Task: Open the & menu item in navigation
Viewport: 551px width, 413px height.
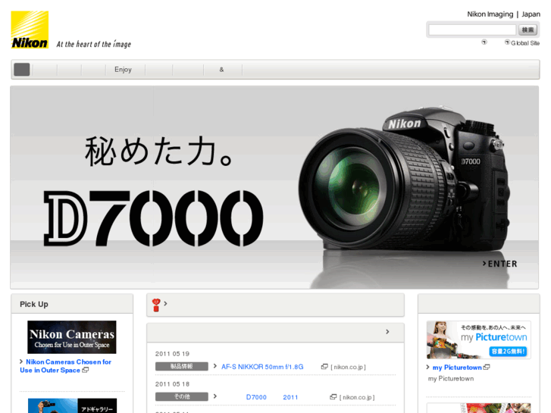Action: pos(221,70)
